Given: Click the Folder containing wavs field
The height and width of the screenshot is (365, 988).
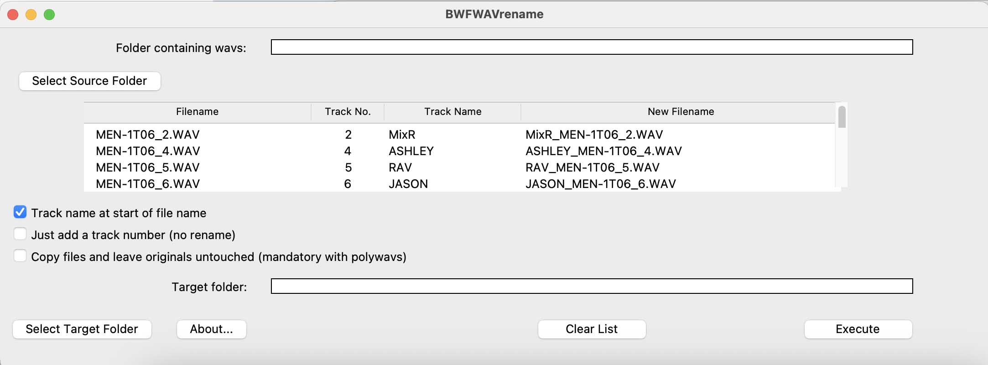Looking at the screenshot, I should [592, 47].
